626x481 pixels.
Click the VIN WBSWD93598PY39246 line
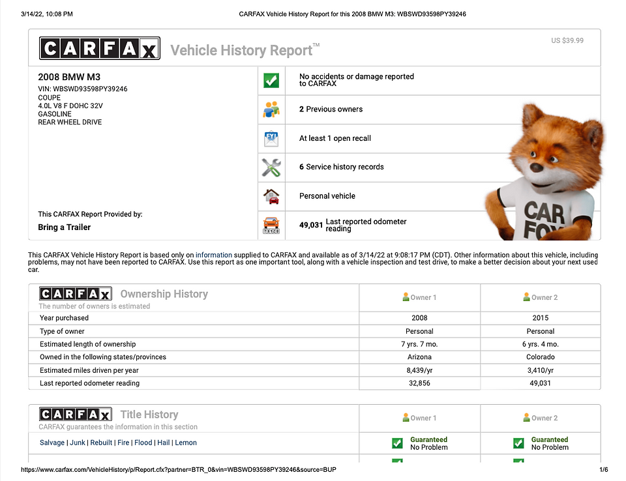tap(83, 89)
